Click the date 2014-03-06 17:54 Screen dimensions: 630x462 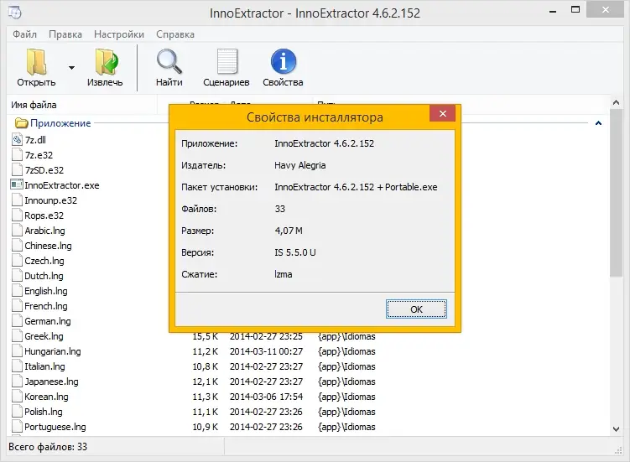pos(266,397)
